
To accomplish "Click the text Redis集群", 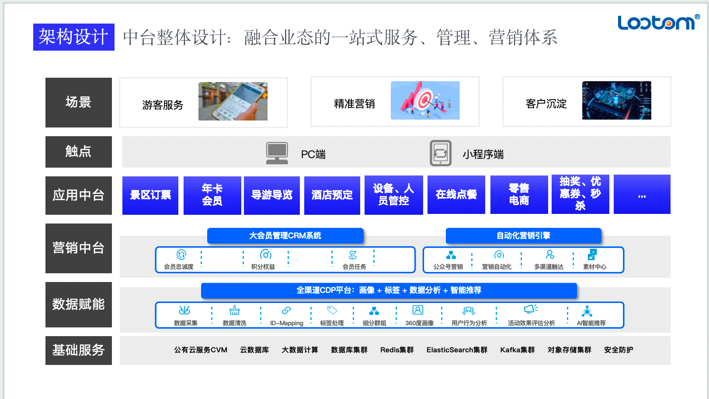I will (x=397, y=350).
